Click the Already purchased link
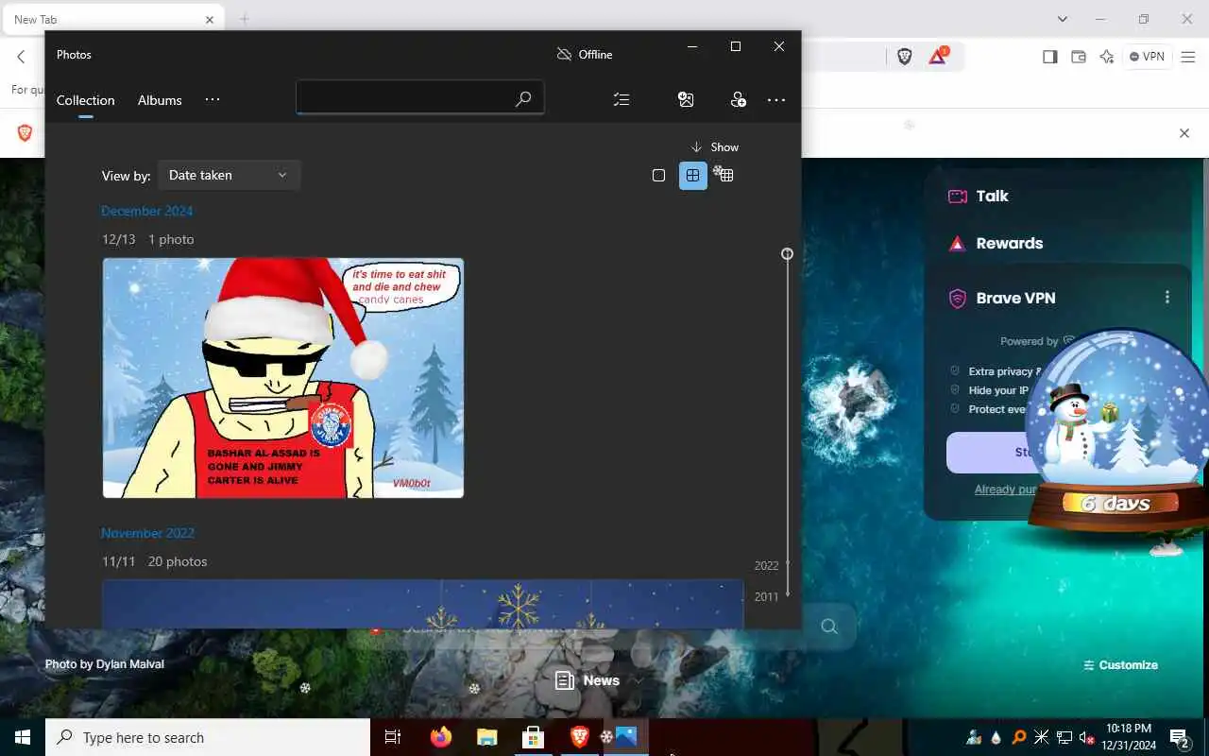Screen dimensions: 1209x756 tap(1006, 490)
